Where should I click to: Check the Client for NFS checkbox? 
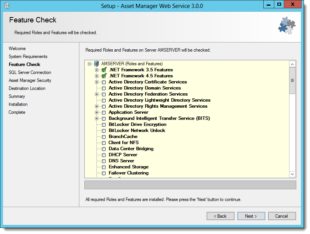tap(104, 143)
